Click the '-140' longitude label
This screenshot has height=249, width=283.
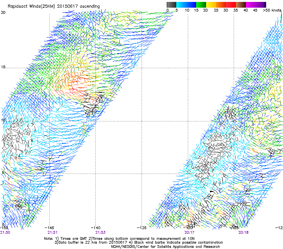click(96, 228)
